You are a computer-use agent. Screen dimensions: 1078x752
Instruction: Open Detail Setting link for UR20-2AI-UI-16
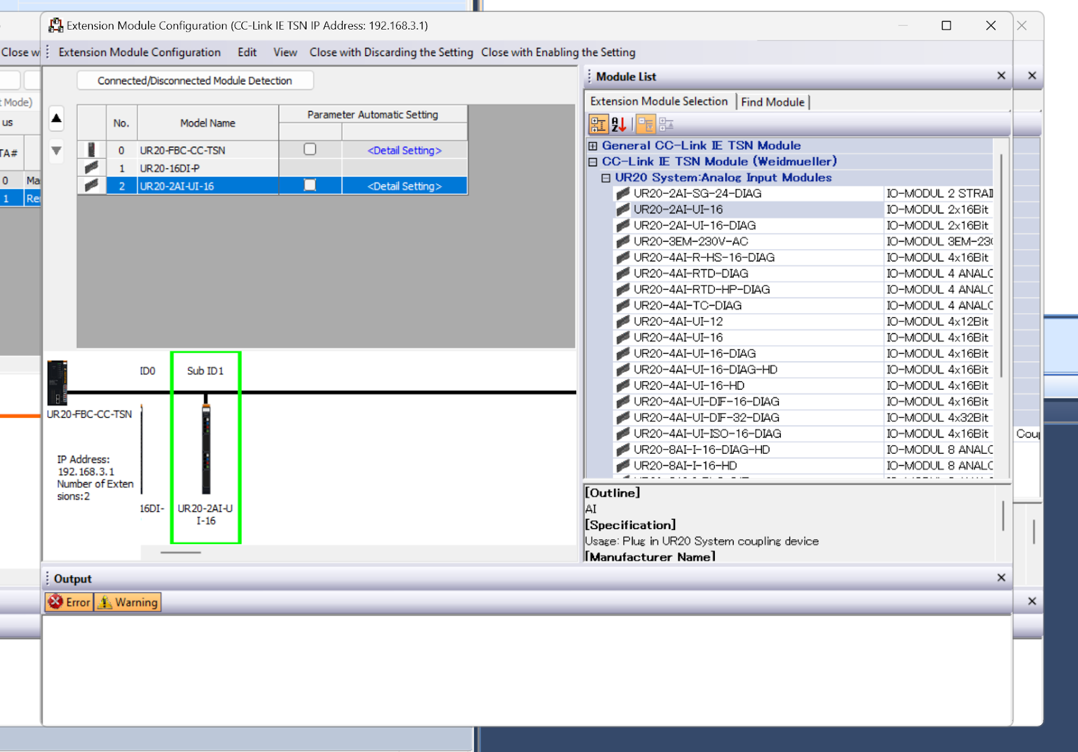click(404, 186)
